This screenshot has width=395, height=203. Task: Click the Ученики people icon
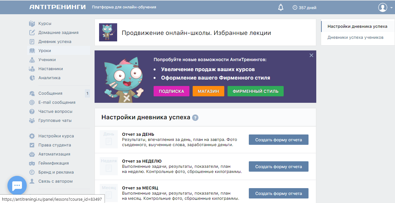click(x=32, y=60)
